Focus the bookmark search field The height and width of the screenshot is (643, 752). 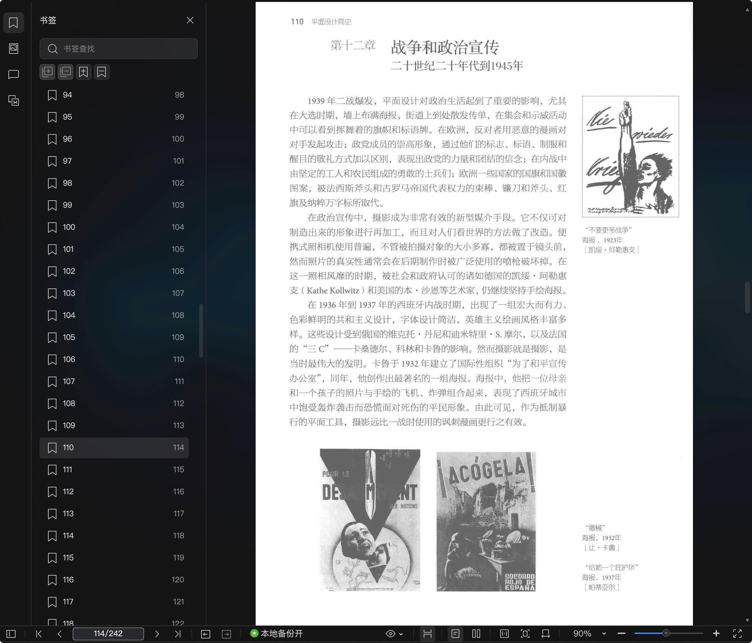pos(119,49)
